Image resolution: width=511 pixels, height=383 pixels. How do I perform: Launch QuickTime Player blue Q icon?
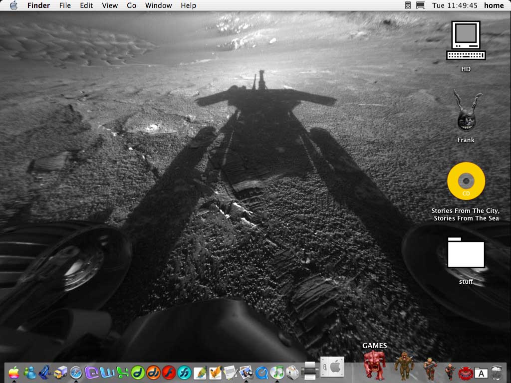click(x=261, y=373)
